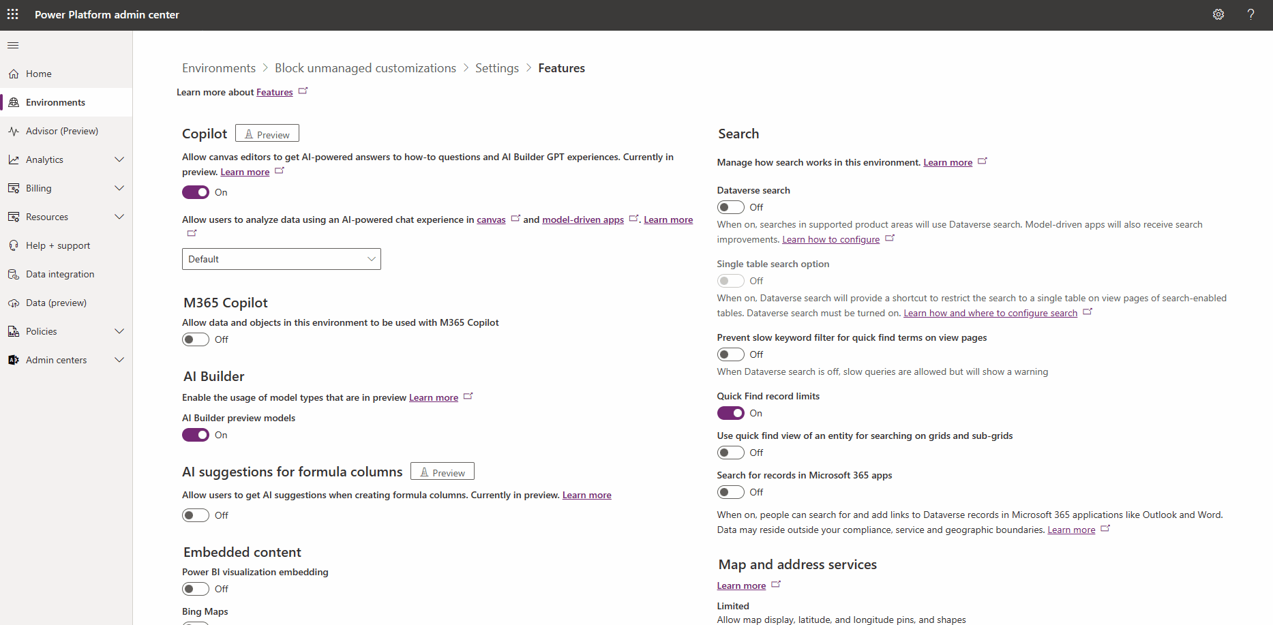The height and width of the screenshot is (625, 1273).
Task: Select Environments in the left navigation
Action: coord(55,102)
